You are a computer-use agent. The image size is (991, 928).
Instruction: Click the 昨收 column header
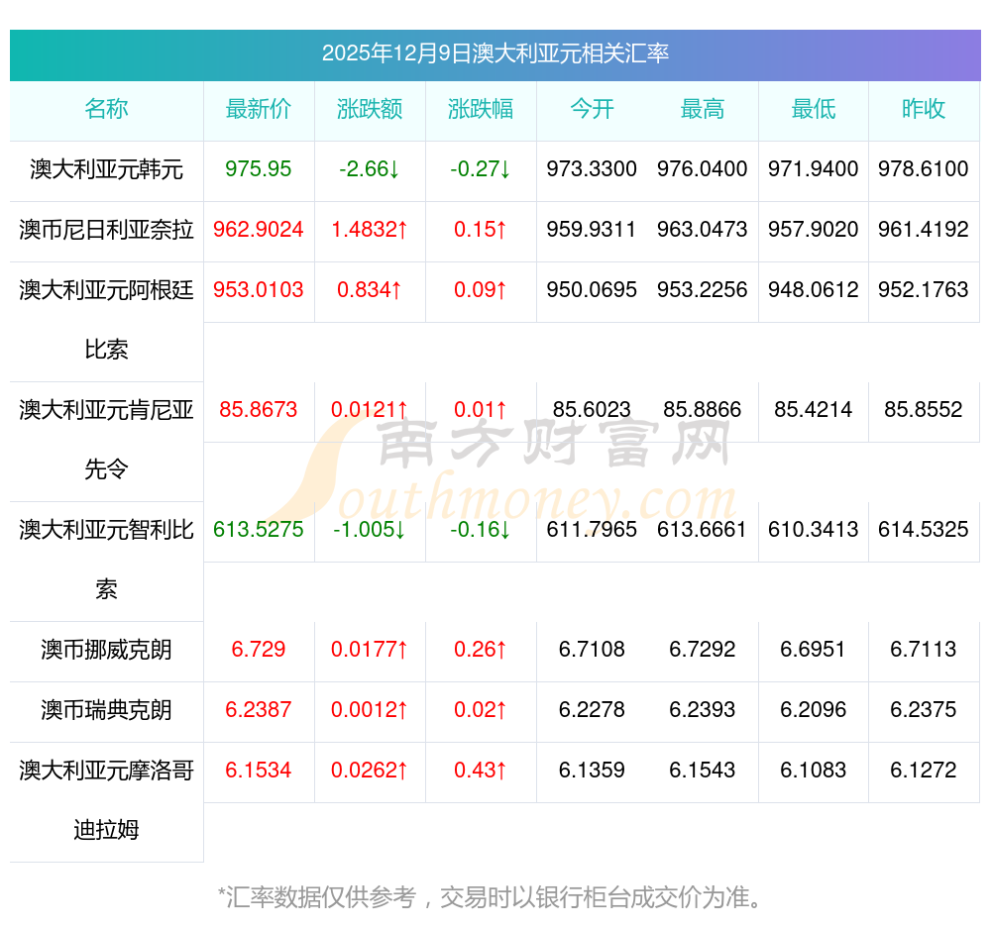924,110
